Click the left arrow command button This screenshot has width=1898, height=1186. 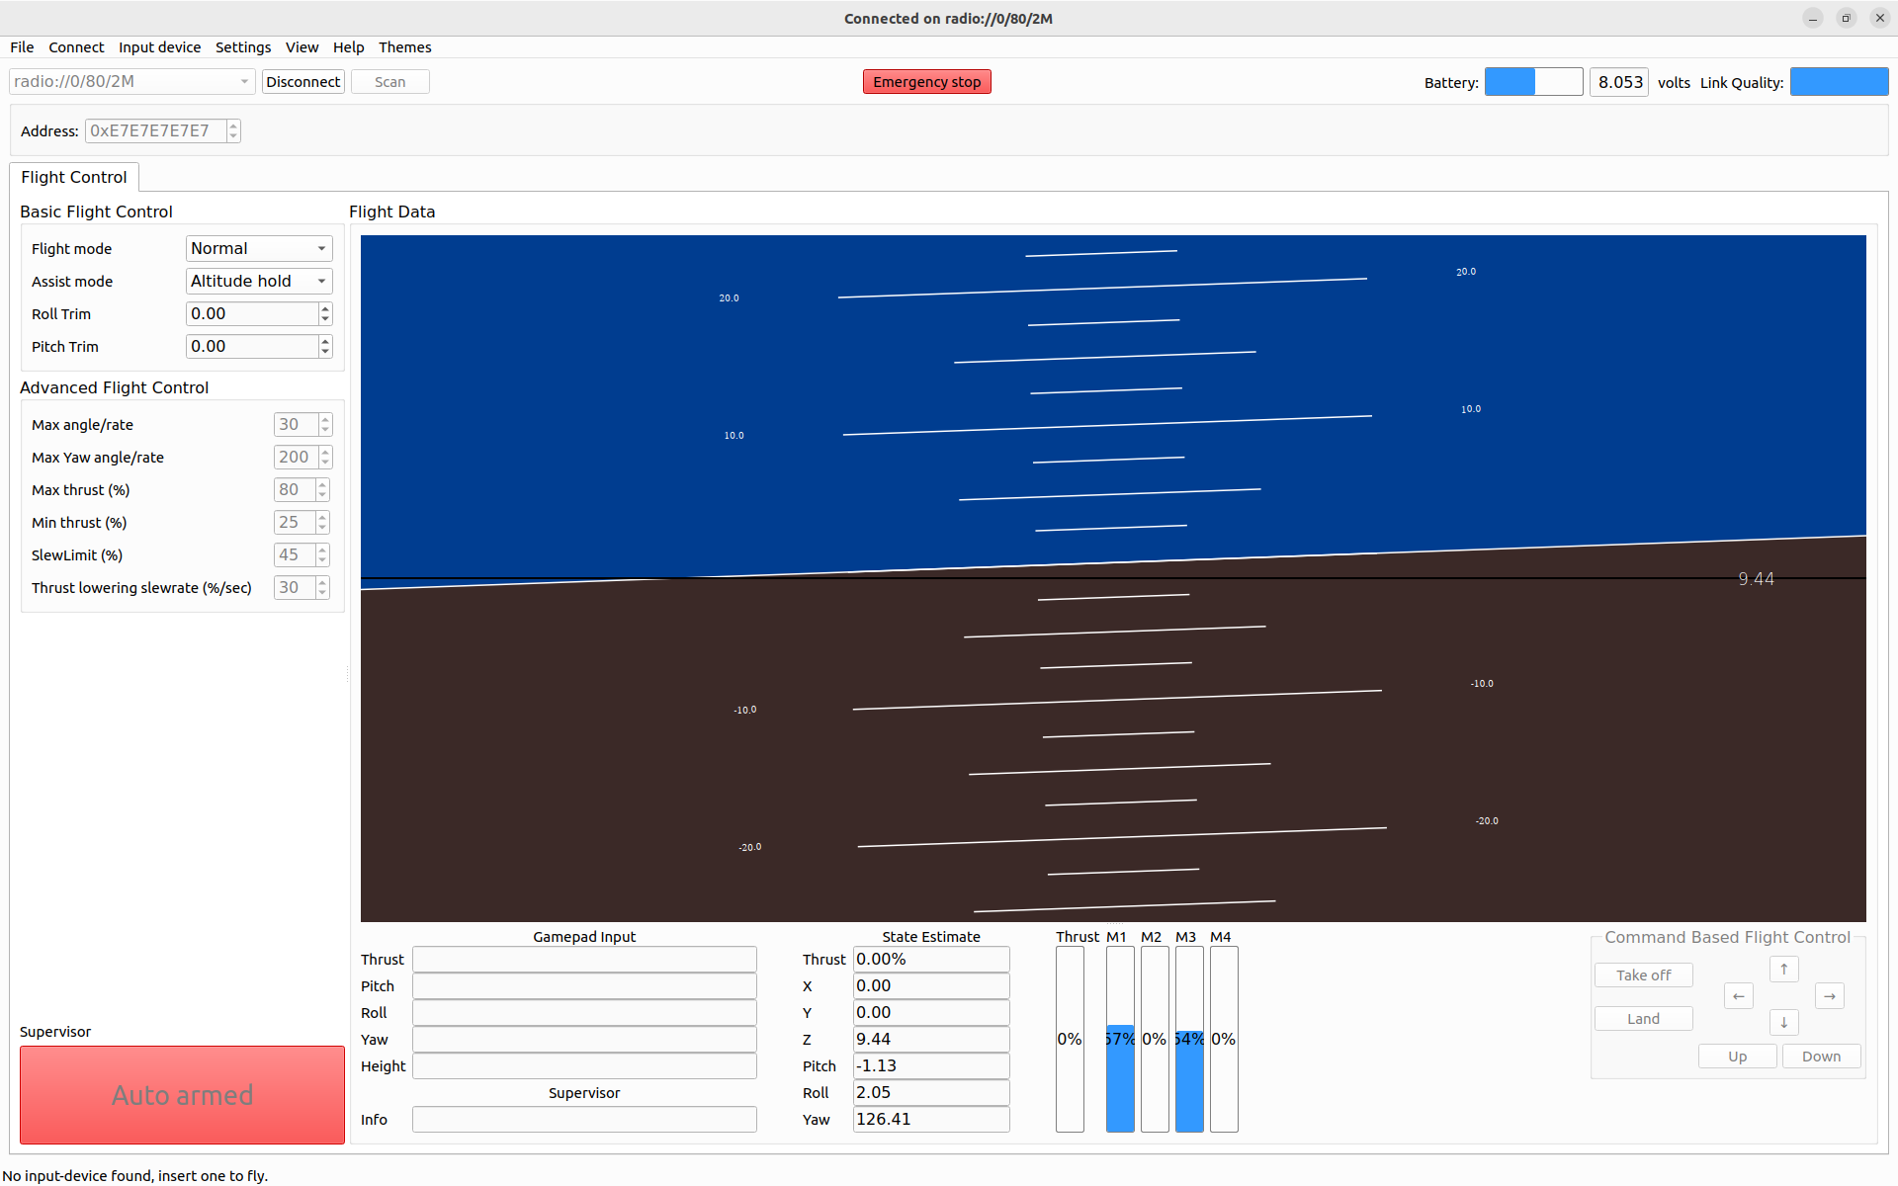click(x=1738, y=996)
